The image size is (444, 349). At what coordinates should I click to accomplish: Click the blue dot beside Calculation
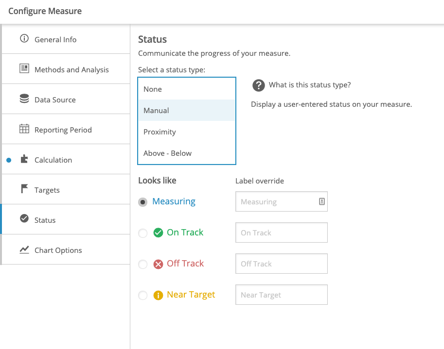coord(9,160)
